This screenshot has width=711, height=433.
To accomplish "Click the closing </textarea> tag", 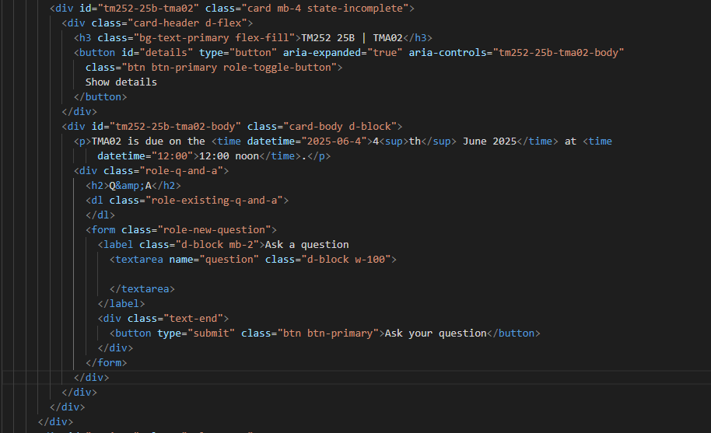I will 142,289.
